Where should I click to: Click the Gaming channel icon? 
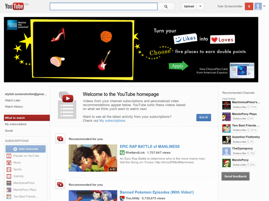point(9,176)
